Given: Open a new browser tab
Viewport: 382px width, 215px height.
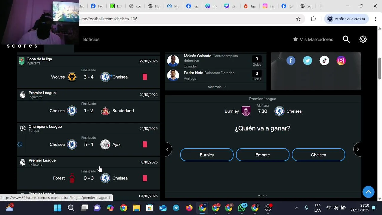Looking at the screenshot, I should (321, 6).
